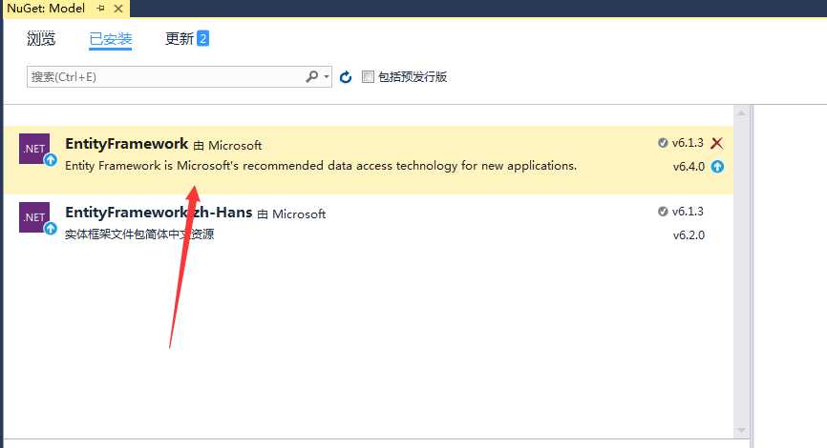Select the EntityFramework package row
This screenshot has height=448, width=827.
pos(369,159)
